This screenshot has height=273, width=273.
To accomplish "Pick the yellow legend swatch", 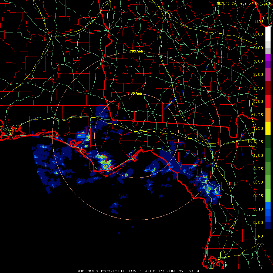I will click(268, 129).
